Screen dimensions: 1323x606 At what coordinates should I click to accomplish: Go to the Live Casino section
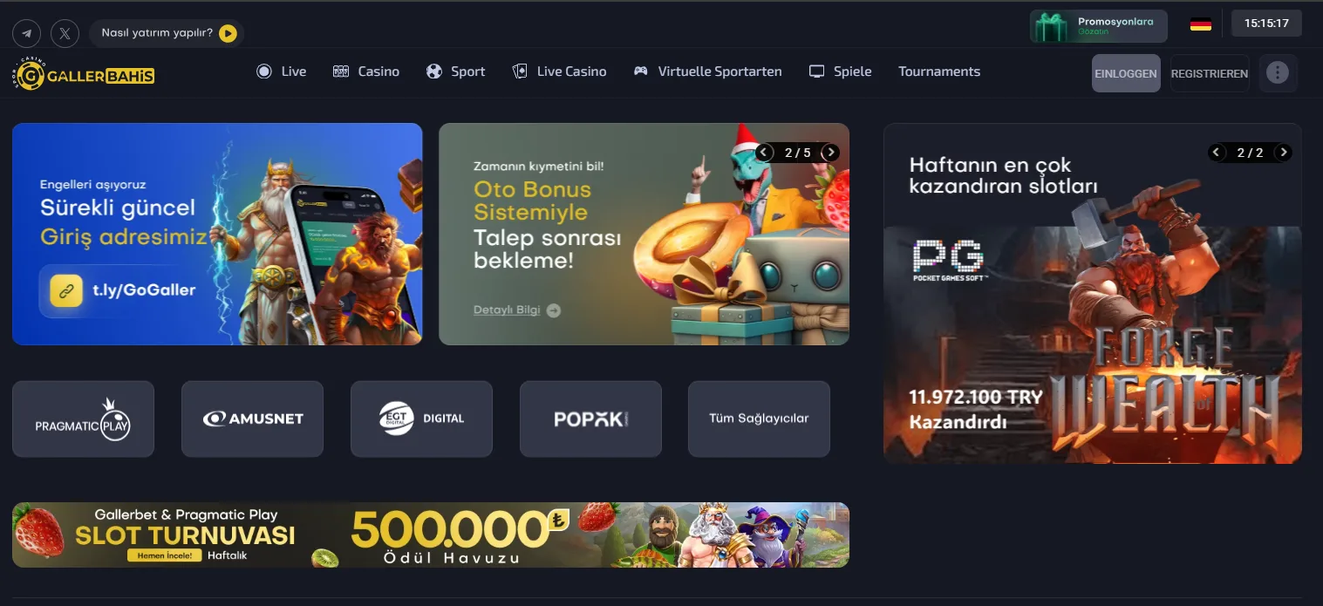(x=559, y=71)
